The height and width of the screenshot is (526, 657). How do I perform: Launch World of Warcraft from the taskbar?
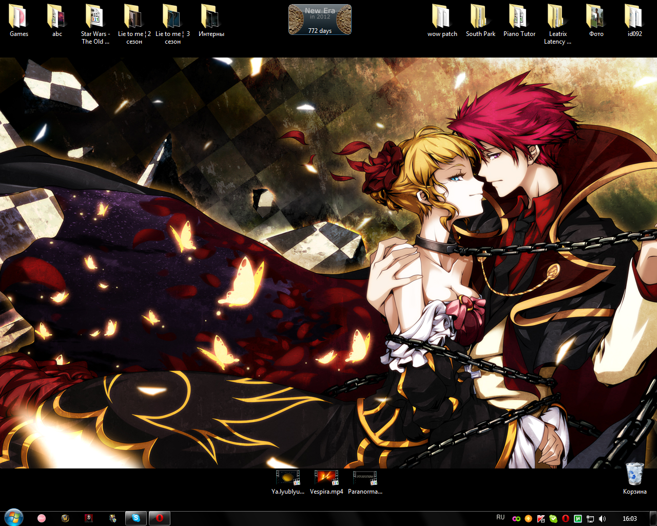(x=65, y=518)
